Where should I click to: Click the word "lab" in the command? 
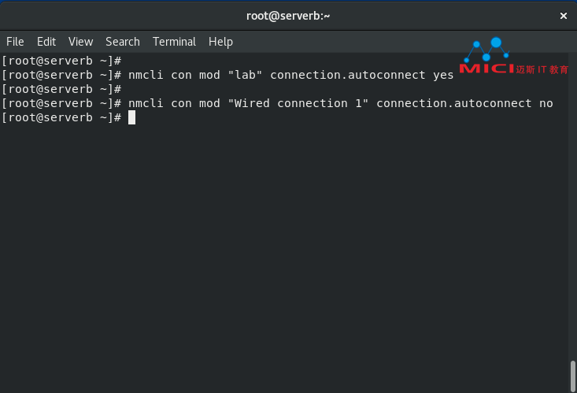(x=245, y=75)
